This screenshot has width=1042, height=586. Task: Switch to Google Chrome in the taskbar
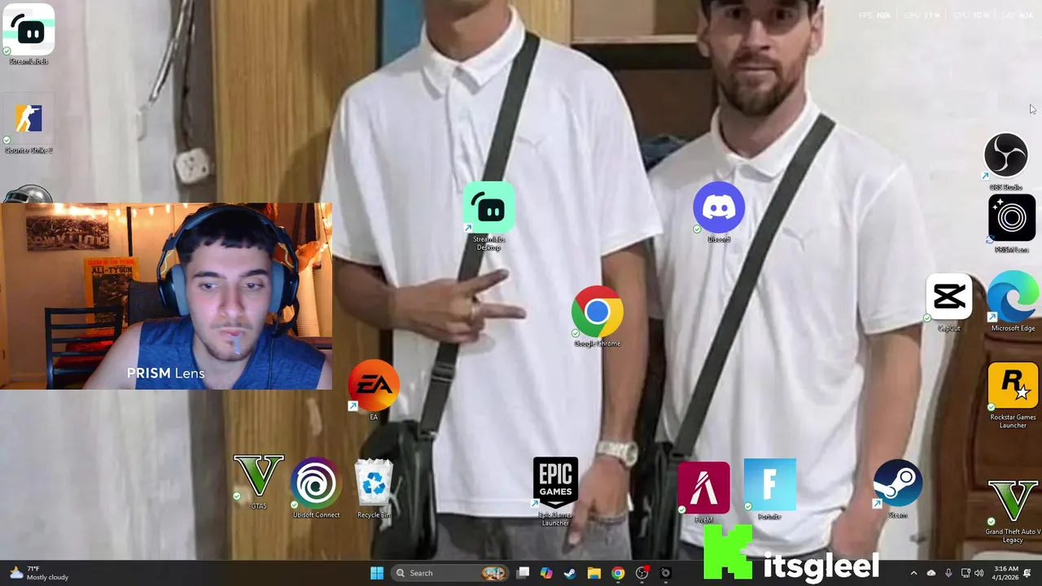tap(618, 573)
